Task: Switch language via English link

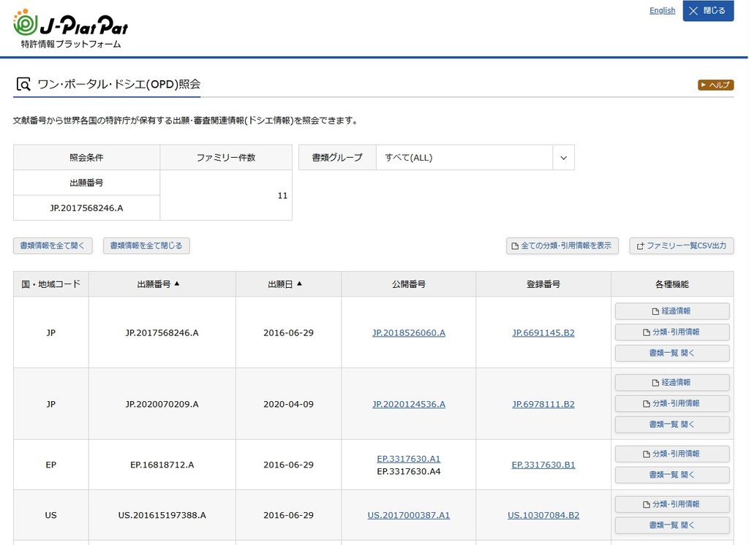Action: pos(662,10)
